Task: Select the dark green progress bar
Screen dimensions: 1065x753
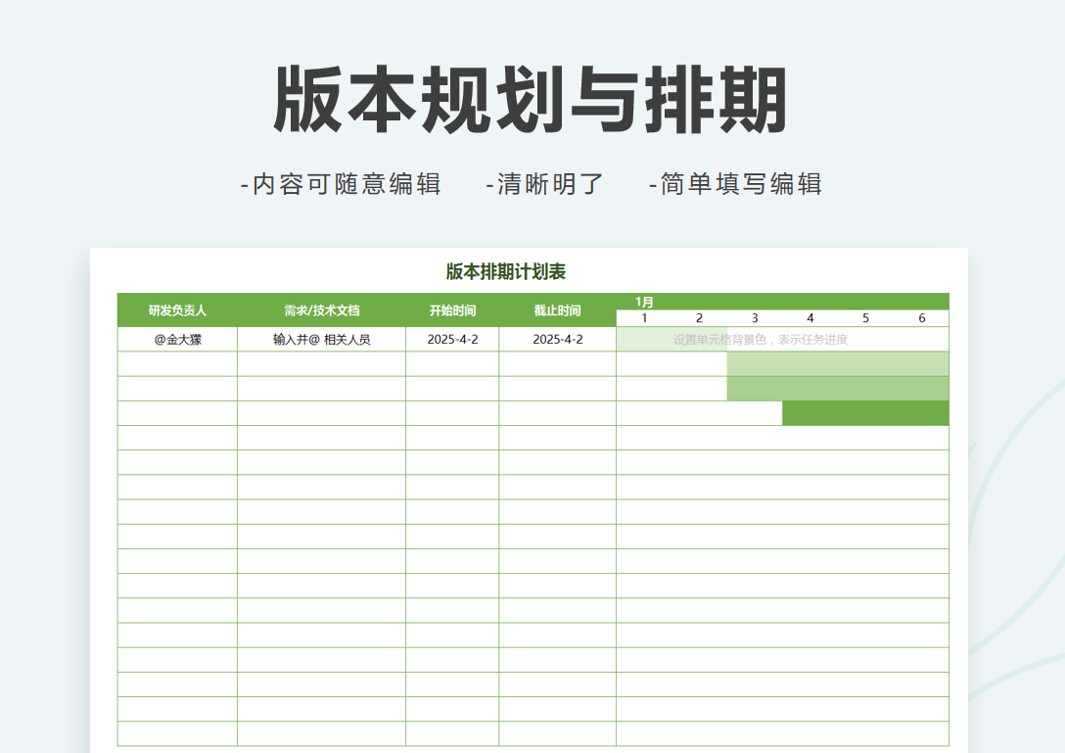Action: (865, 413)
